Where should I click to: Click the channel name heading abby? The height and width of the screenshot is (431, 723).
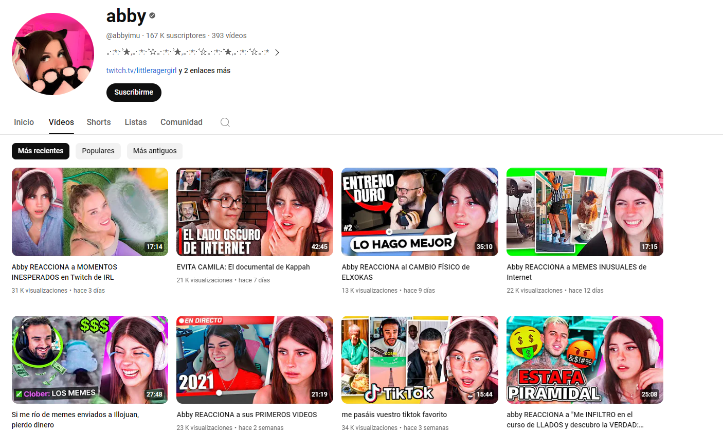[126, 16]
